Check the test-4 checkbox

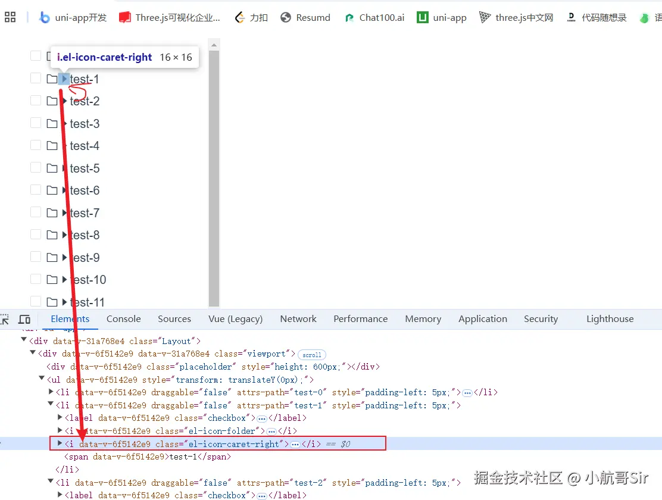pyautogui.click(x=36, y=145)
